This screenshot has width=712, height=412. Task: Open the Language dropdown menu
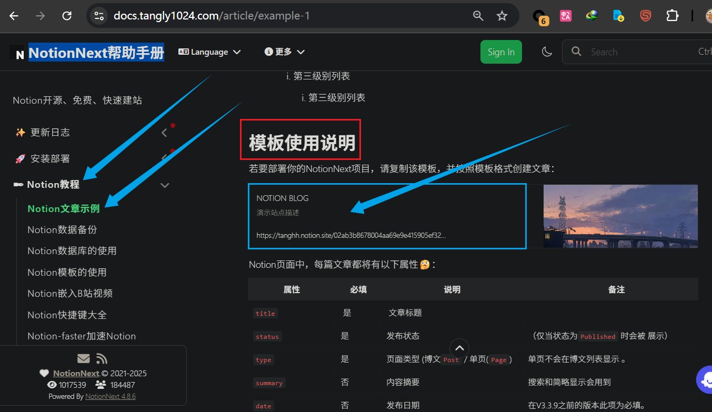tap(209, 52)
